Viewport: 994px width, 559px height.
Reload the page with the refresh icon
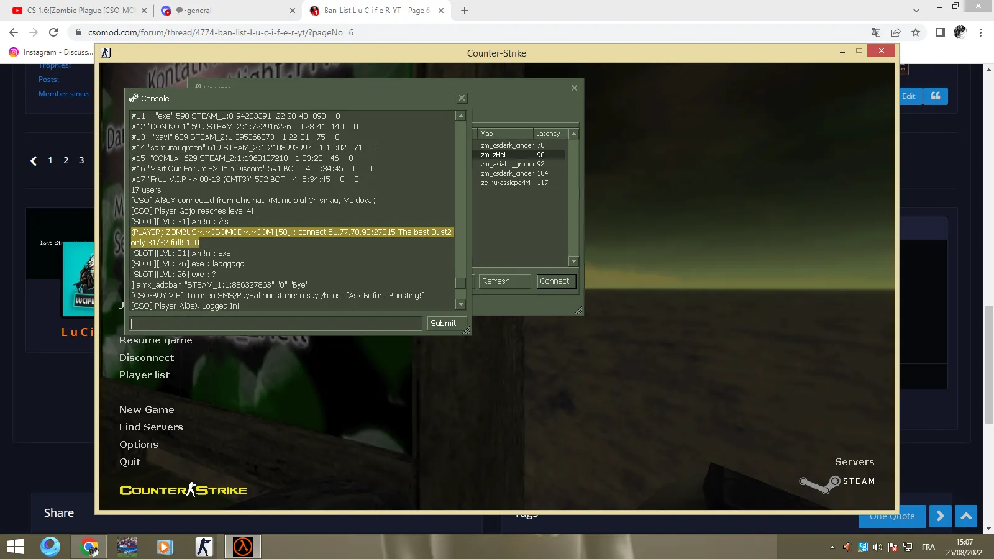point(53,32)
